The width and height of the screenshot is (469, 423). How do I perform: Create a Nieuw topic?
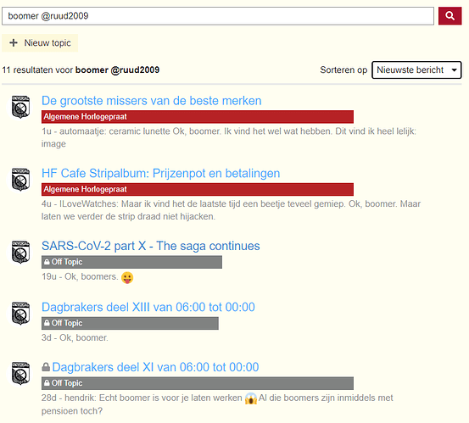point(40,42)
